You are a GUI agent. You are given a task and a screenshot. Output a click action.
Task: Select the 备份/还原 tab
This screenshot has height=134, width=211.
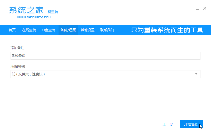click(x=68, y=30)
